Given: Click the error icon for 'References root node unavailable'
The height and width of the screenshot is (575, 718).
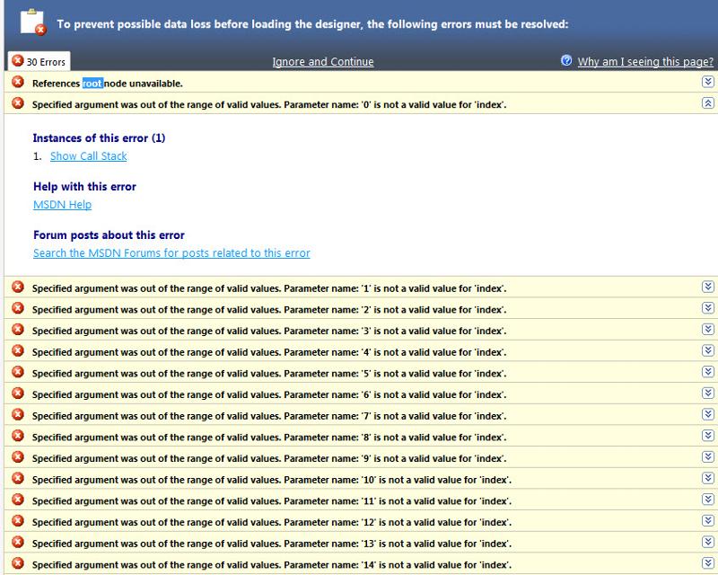Looking at the screenshot, I should click(18, 82).
